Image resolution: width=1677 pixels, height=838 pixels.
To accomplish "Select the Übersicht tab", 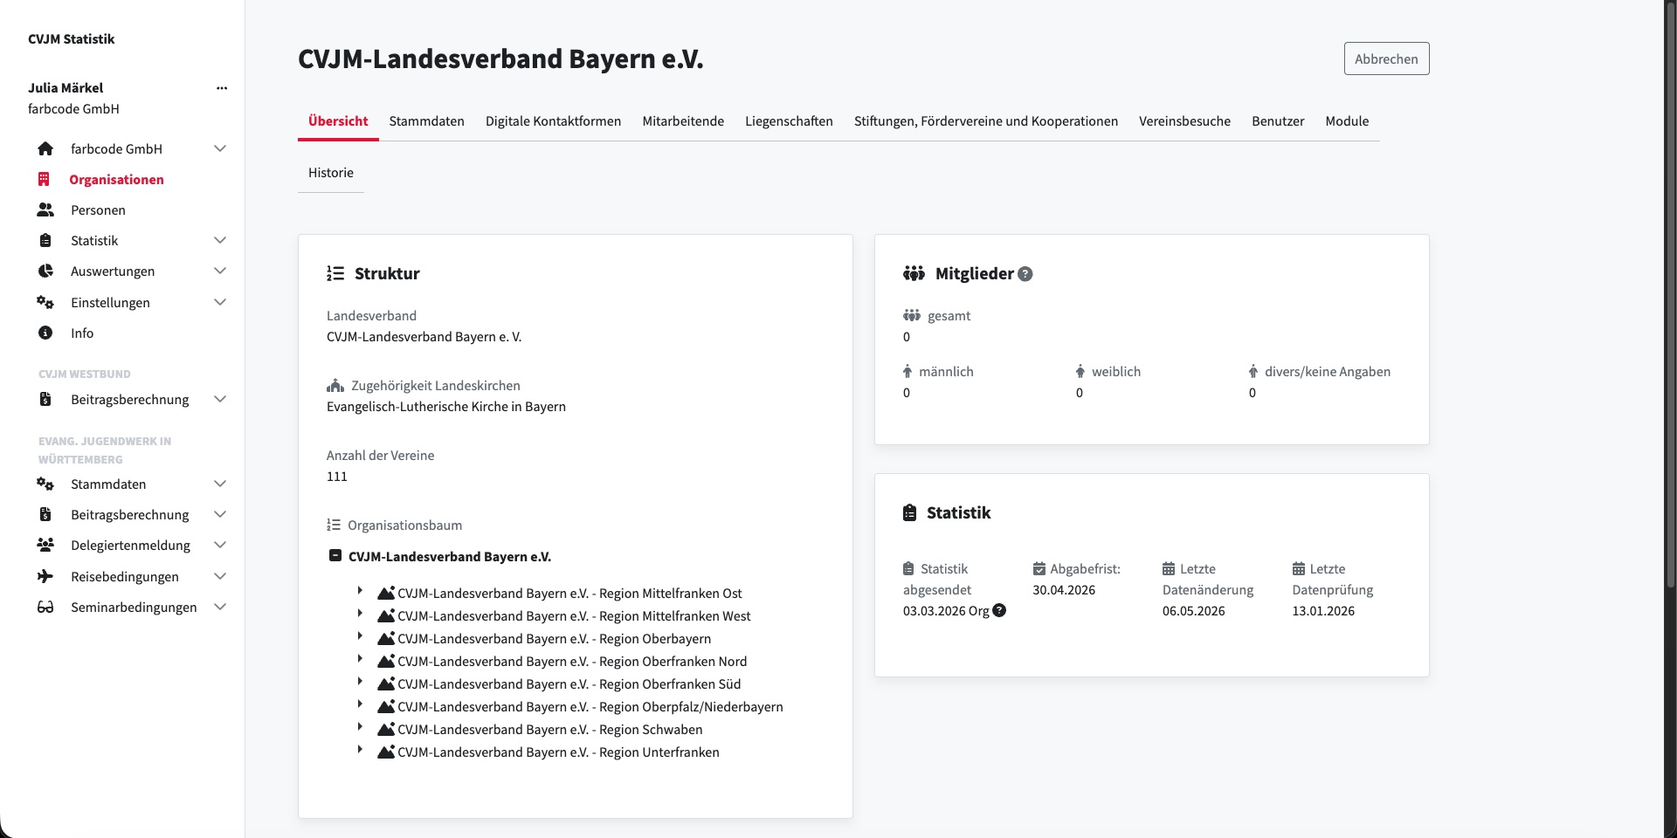I will (x=338, y=121).
